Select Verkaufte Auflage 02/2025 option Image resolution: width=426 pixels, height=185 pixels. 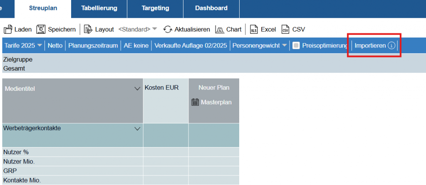pos(191,45)
